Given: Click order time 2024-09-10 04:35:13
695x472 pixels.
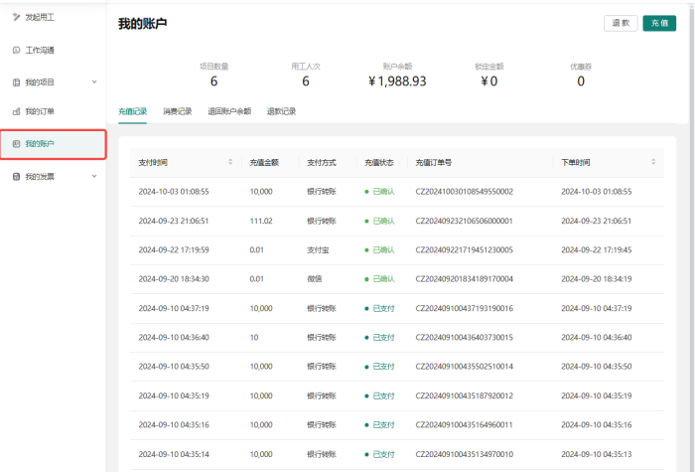Looking at the screenshot, I should [x=597, y=454].
